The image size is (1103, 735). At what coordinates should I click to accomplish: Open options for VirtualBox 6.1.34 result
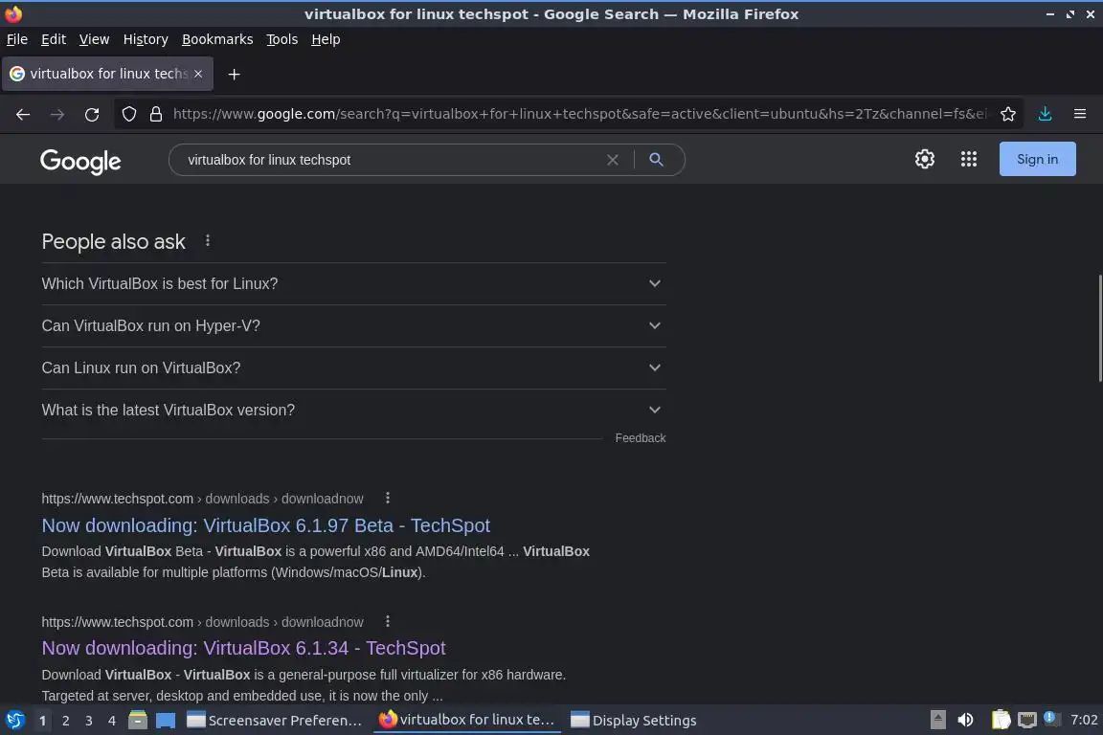388,622
